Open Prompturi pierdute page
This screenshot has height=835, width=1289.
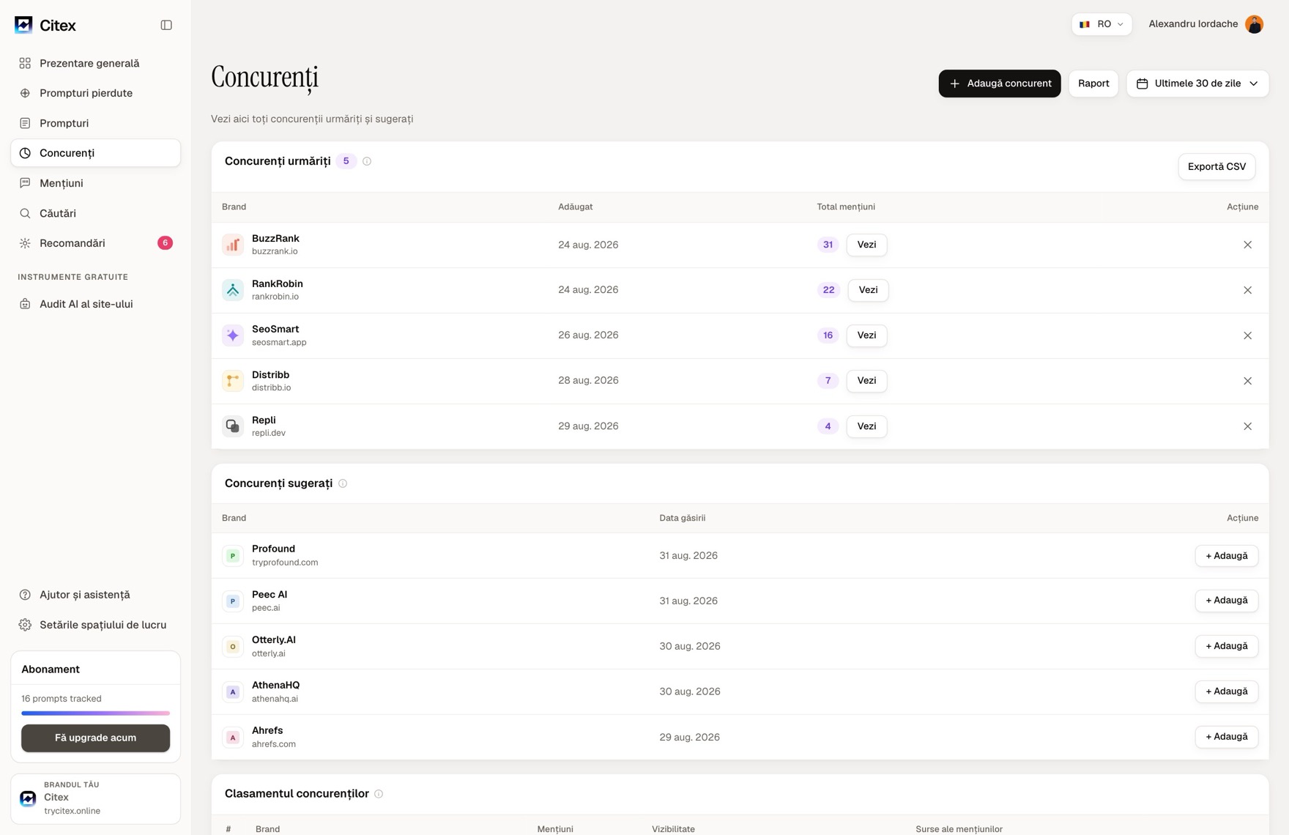[95, 93]
